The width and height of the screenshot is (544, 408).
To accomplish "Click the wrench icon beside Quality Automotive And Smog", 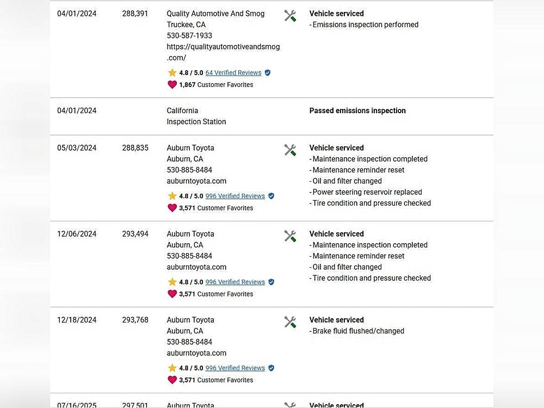I will coord(290,16).
